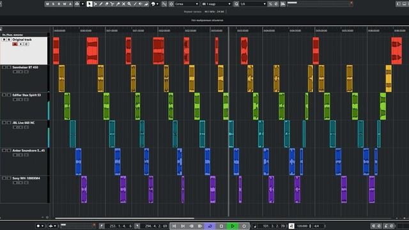This screenshot has height=230, width=409.
Task: Select the Play speaker tool
Action: (x=141, y=4)
